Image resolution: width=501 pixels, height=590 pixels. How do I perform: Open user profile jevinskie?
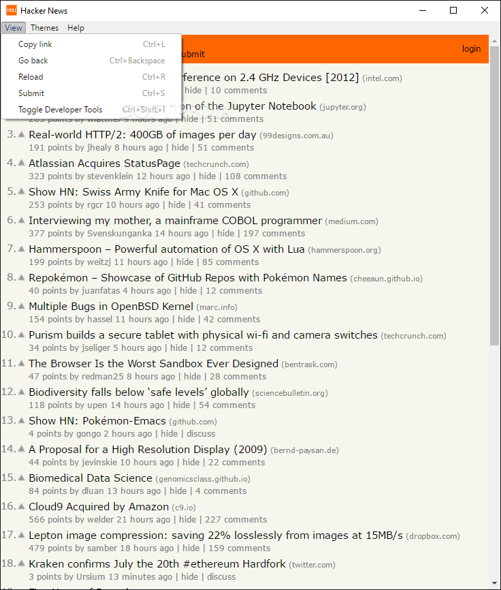tap(99, 462)
